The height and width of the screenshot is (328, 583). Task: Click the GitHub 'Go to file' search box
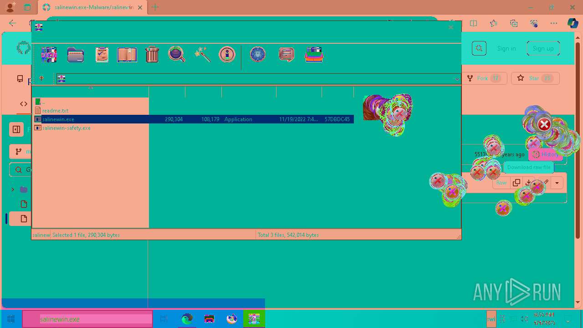pos(20,170)
